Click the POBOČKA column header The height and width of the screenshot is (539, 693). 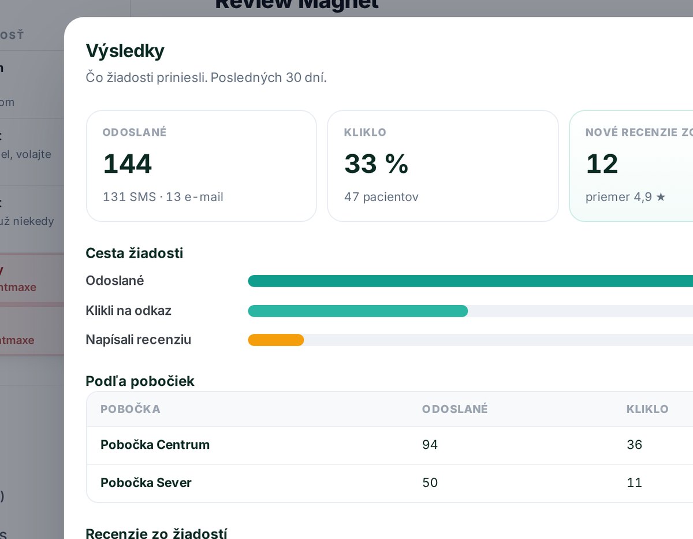click(x=130, y=410)
